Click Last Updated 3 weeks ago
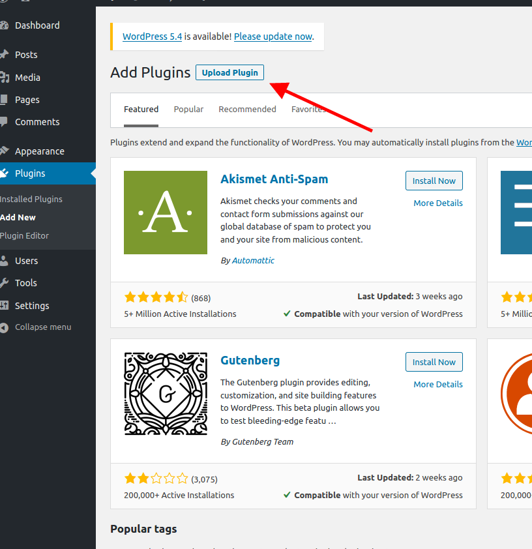The image size is (532, 549). [410, 296]
